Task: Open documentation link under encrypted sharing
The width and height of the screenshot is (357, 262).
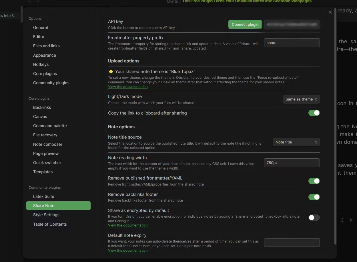Action: point(128,225)
